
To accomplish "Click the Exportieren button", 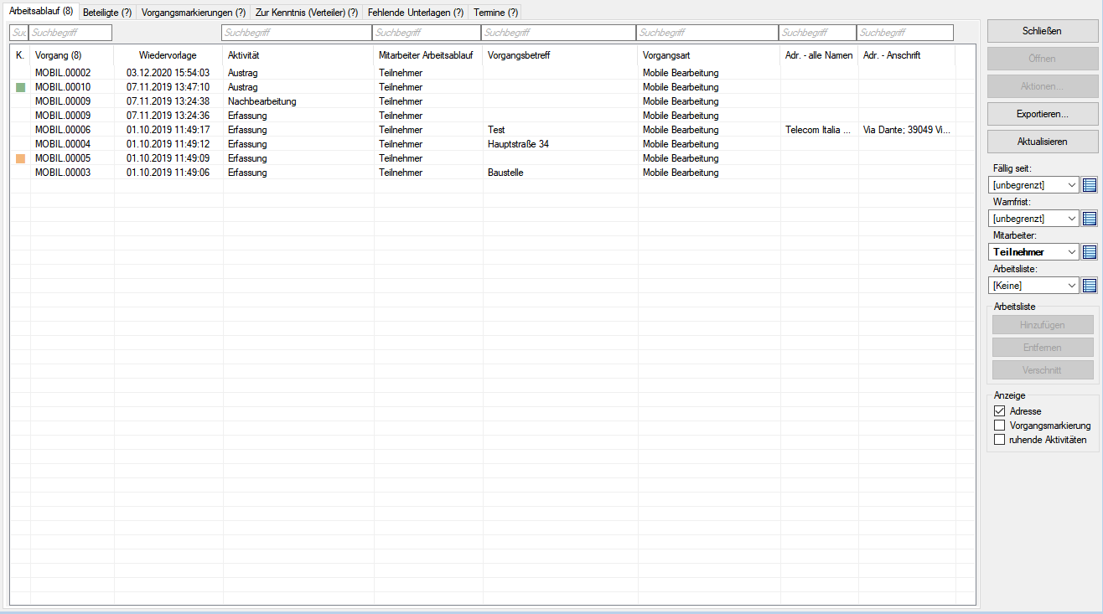I will tap(1042, 114).
